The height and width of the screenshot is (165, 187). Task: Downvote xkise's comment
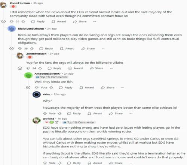[x=60, y=114]
